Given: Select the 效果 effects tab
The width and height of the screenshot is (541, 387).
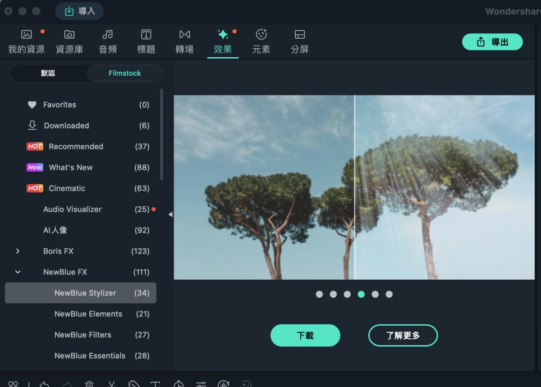Looking at the screenshot, I should click(223, 41).
